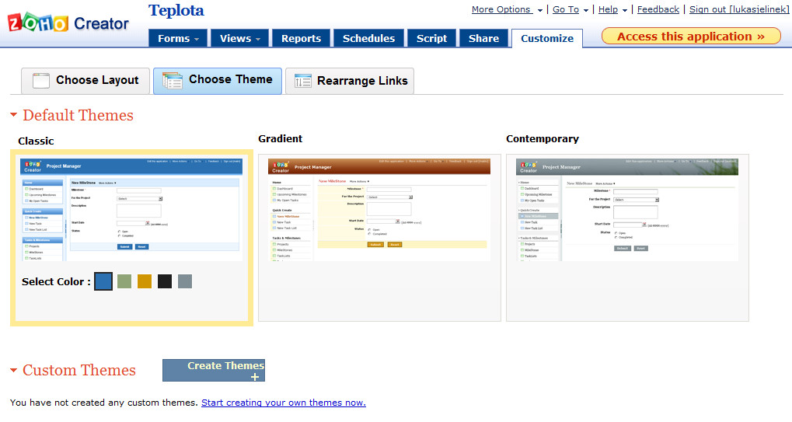Open the Views dropdown menu
This screenshot has height=422, width=792.
point(240,38)
